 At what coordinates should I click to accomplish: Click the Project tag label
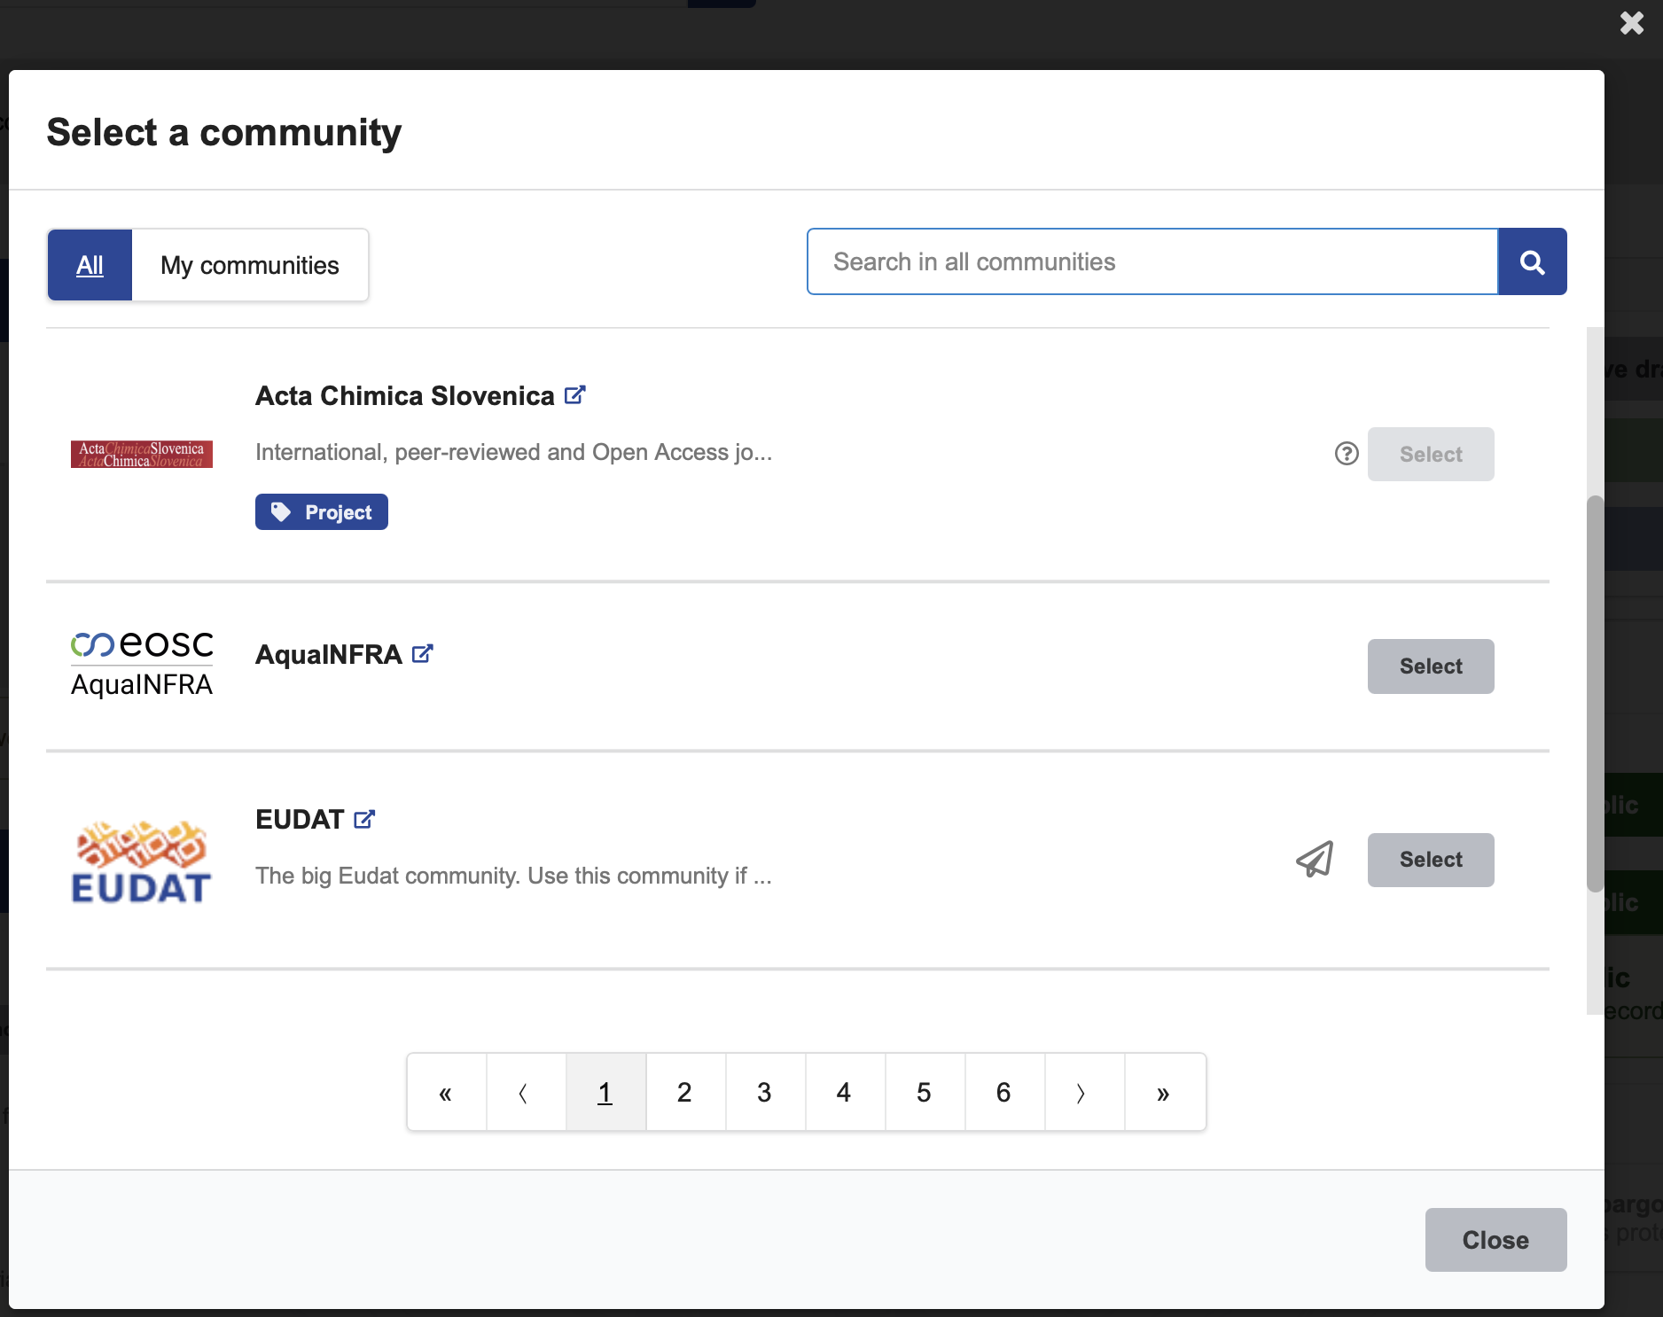coord(321,511)
